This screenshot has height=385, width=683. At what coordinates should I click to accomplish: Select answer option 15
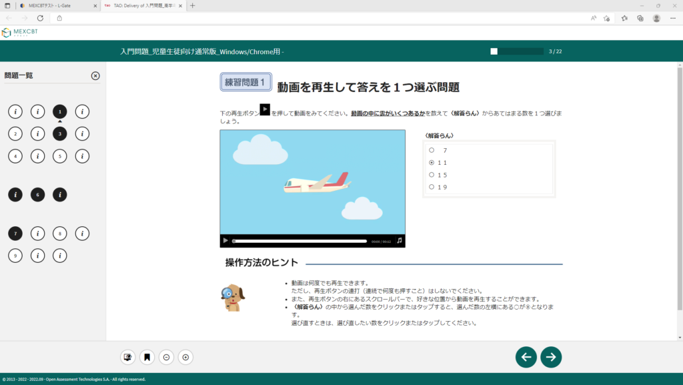(x=432, y=175)
